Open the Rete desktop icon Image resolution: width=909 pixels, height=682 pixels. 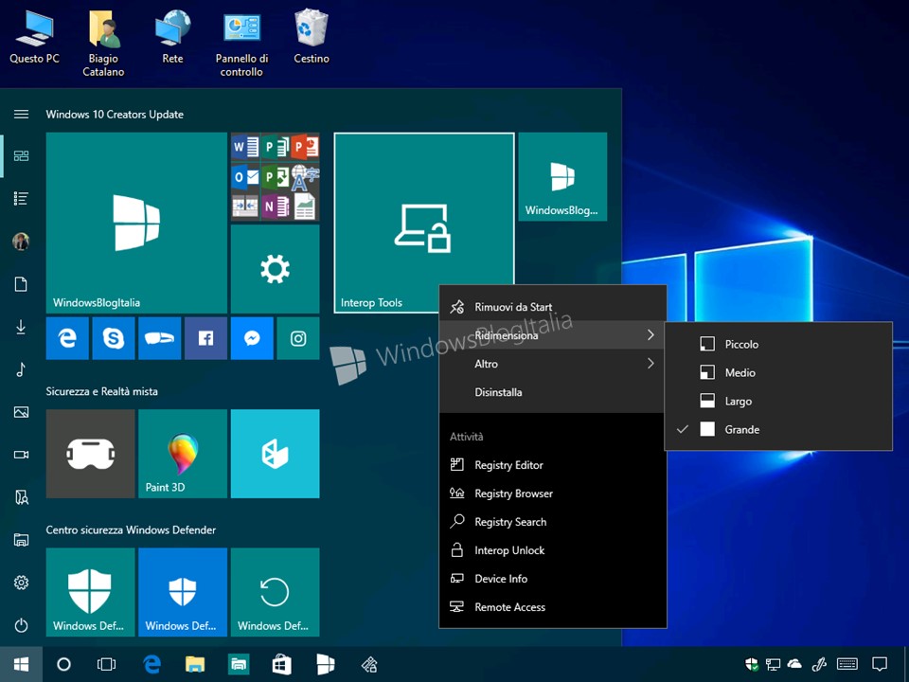[x=172, y=36]
